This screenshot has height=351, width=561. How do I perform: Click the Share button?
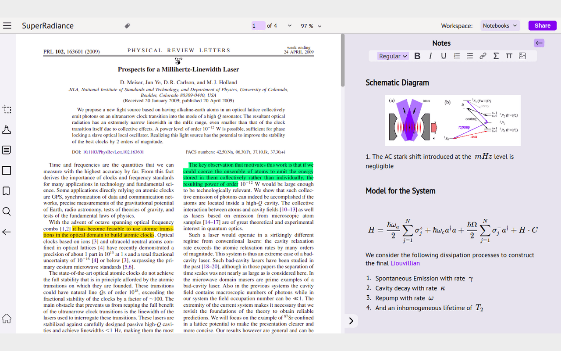coord(542,25)
